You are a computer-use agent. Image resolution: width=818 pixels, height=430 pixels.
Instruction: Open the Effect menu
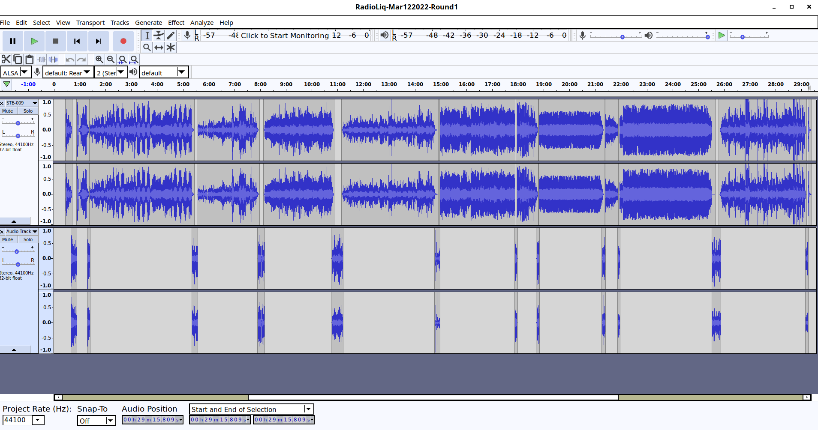coord(176,23)
